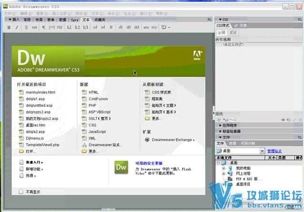Screen dimensions: 304x212
Task: Open the 站点 menu
Action: pyautogui.click(x=130, y=13)
